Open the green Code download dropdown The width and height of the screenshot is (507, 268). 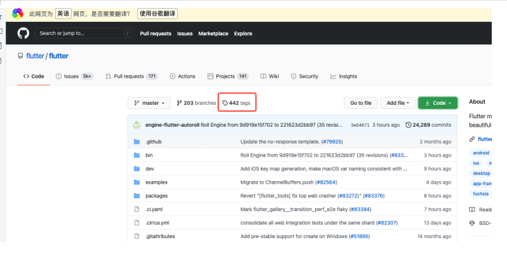point(438,103)
